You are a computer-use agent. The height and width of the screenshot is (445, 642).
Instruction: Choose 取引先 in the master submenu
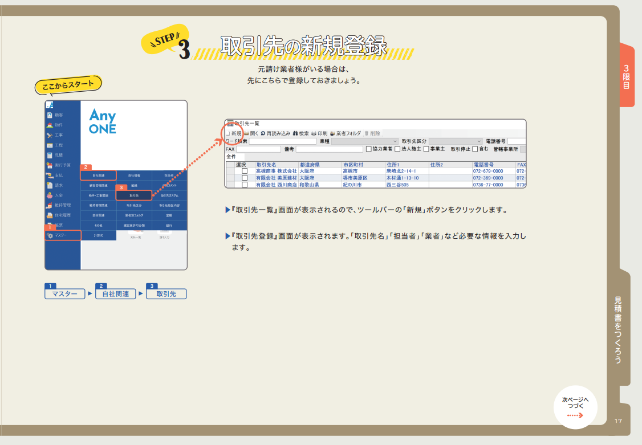pos(134,195)
